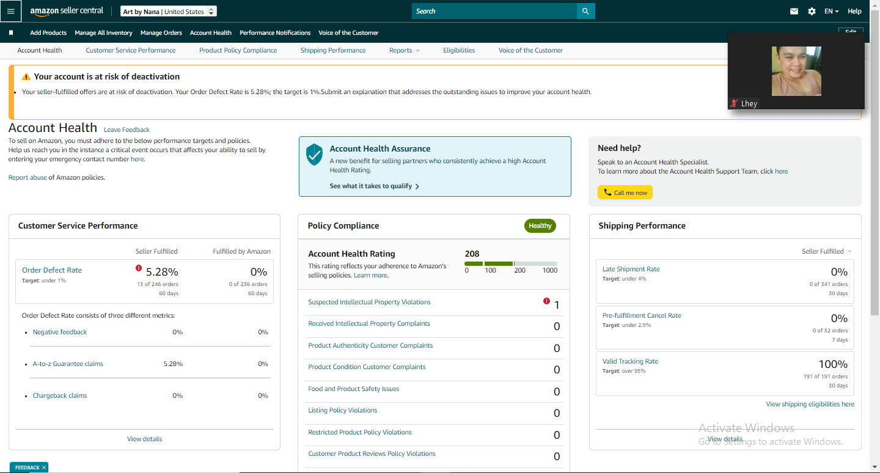Click the Pre-fulfillment Cancel Rate card
The width and height of the screenshot is (880, 473).
(725, 328)
